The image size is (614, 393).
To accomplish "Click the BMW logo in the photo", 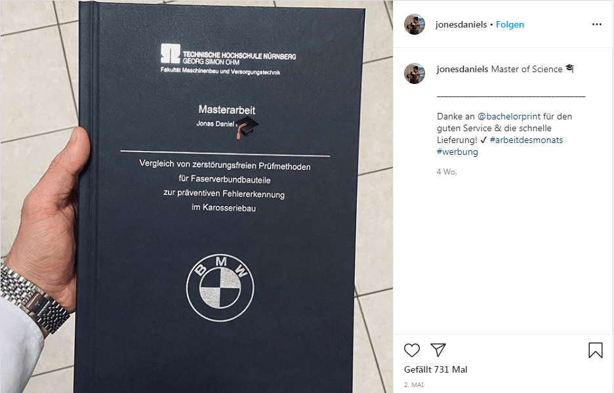I will click(x=220, y=288).
